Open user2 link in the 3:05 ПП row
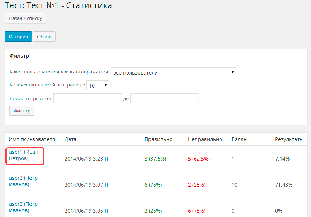The image size is (311, 217). pos(23,207)
